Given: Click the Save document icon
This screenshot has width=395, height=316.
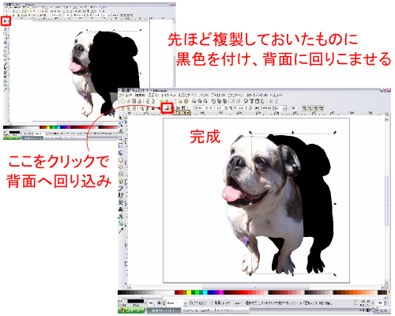Looking at the screenshot, I should pos(134,101).
